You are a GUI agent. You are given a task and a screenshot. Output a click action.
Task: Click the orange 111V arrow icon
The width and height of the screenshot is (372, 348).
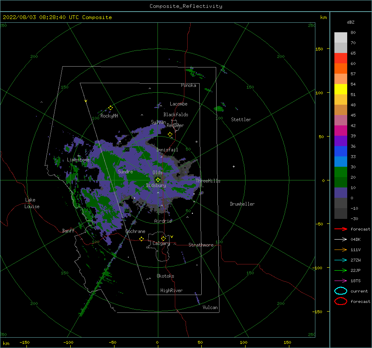coord(341,250)
